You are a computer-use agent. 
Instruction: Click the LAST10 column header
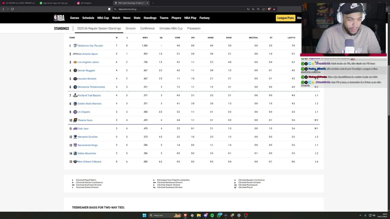[291, 38]
